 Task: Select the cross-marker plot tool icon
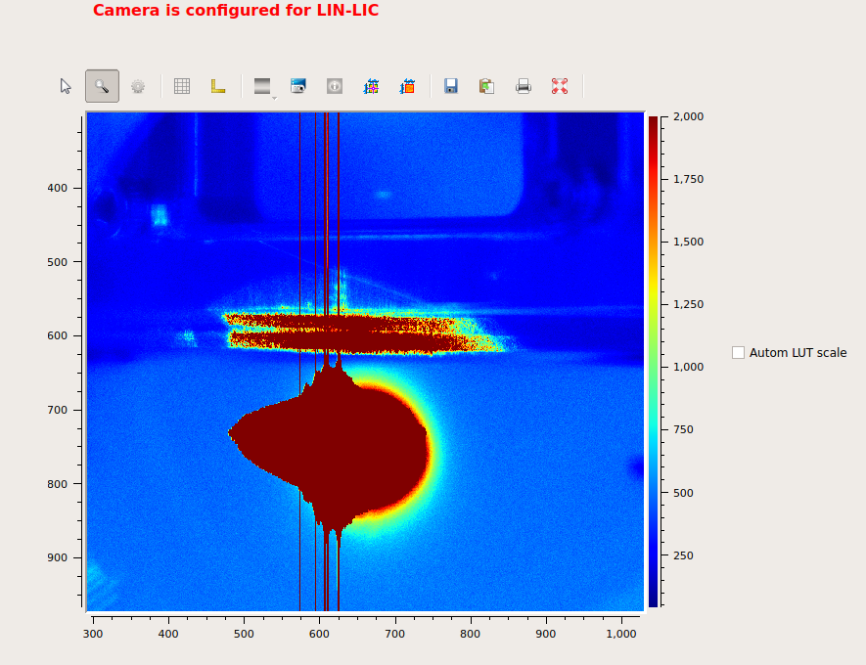pyautogui.click(x=371, y=86)
